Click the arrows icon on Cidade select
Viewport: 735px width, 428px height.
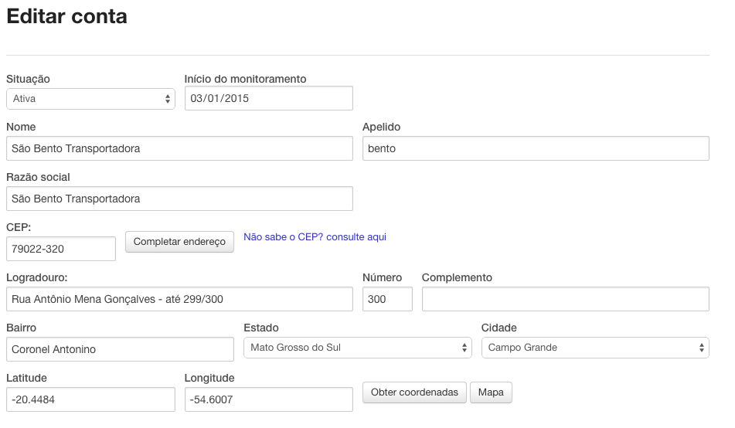(x=702, y=348)
